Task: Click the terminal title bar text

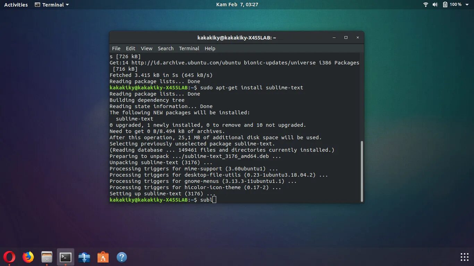Action: [x=237, y=38]
